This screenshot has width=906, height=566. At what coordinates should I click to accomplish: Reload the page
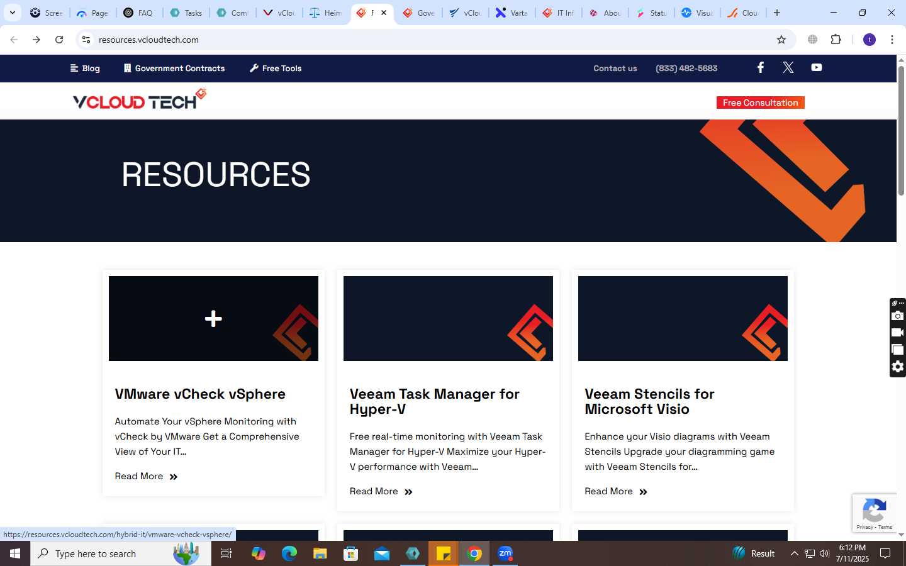point(59,40)
